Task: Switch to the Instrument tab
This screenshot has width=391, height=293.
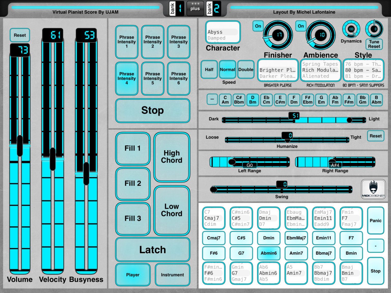Action: click(173, 275)
